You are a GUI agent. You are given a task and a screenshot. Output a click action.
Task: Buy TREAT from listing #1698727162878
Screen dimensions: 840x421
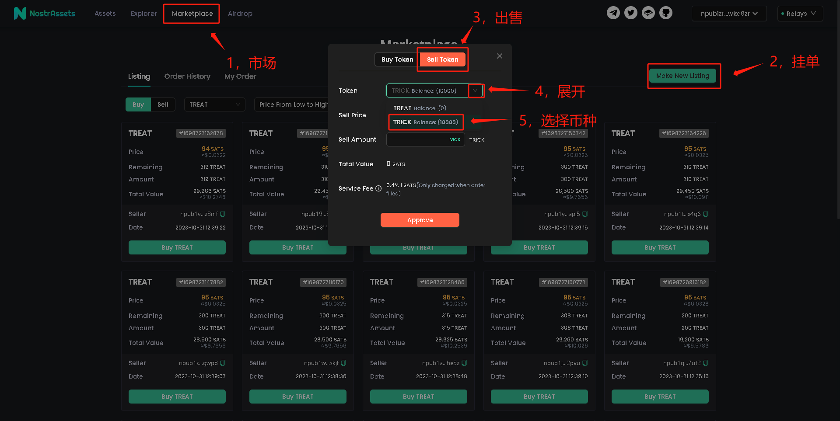(177, 247)
